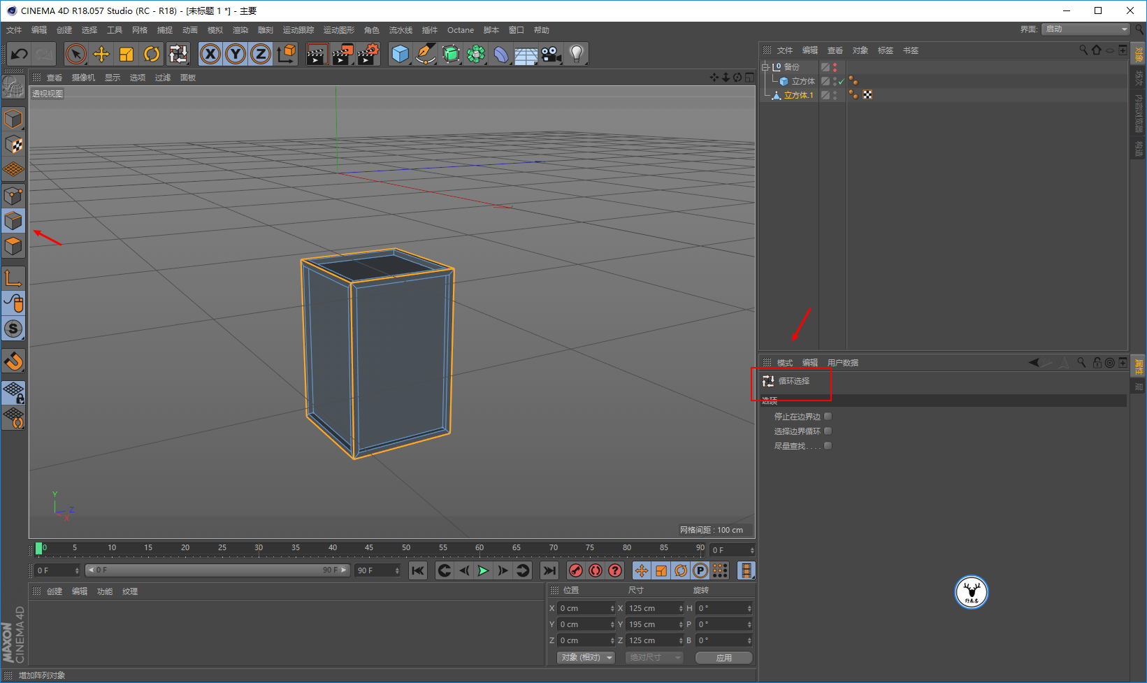The width and height of the screenshot is (1147, 683).
Task: Play the animation forward
Action: tap(483, 570)
